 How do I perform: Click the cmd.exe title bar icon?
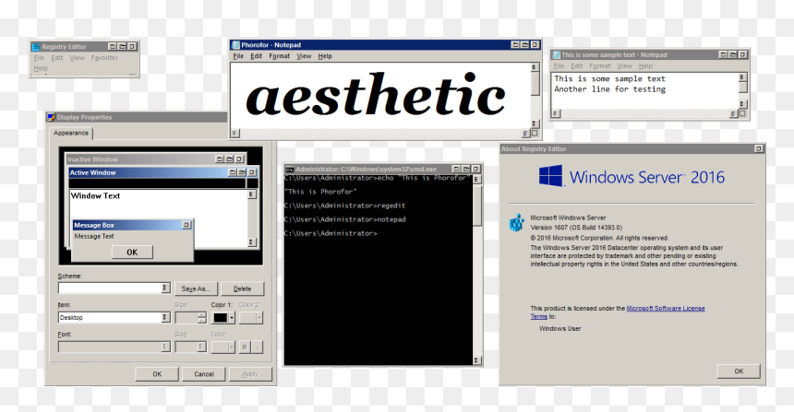[x=290, y=170]
